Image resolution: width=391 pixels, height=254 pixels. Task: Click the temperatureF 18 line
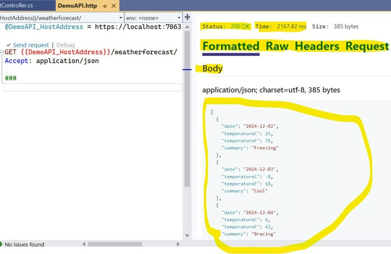[x=247, y=184]
